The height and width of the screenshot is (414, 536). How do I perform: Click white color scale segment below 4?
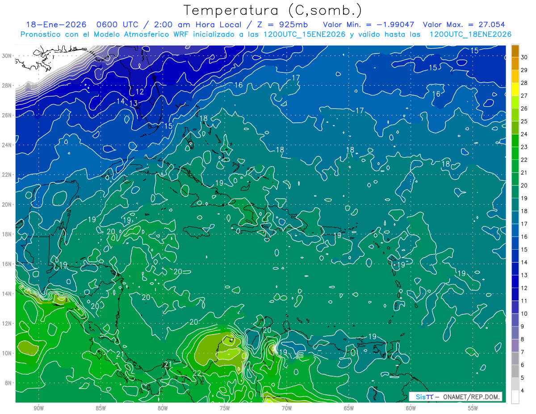515,397
